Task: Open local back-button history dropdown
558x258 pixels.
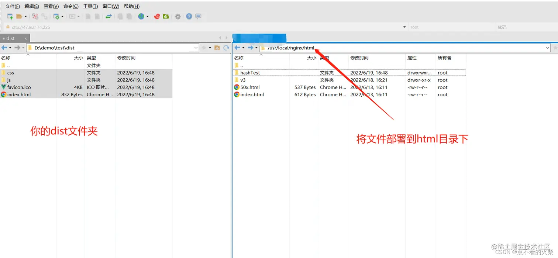Action: (x=10, y=48)
